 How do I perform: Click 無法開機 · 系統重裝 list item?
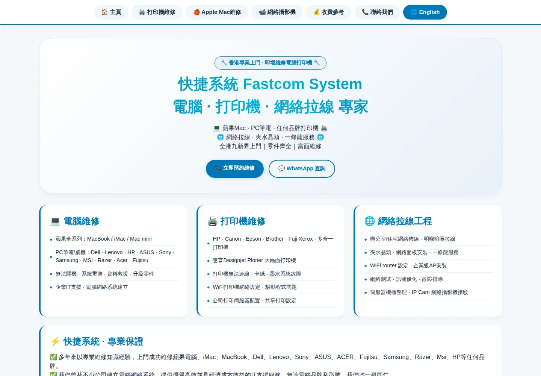point(114,274)
